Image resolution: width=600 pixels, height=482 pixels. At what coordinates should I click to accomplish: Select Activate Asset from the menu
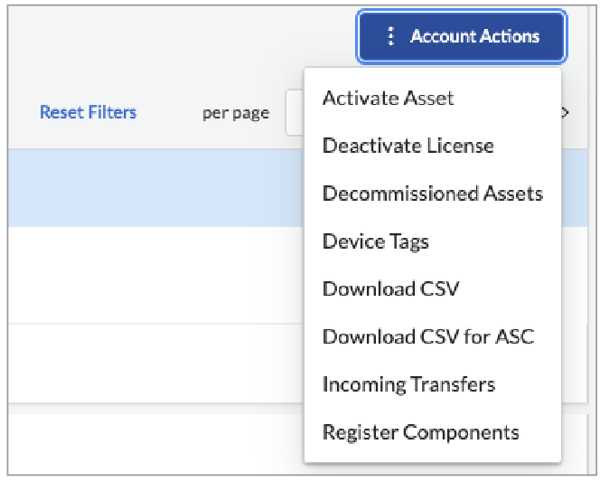pos(388,98)
